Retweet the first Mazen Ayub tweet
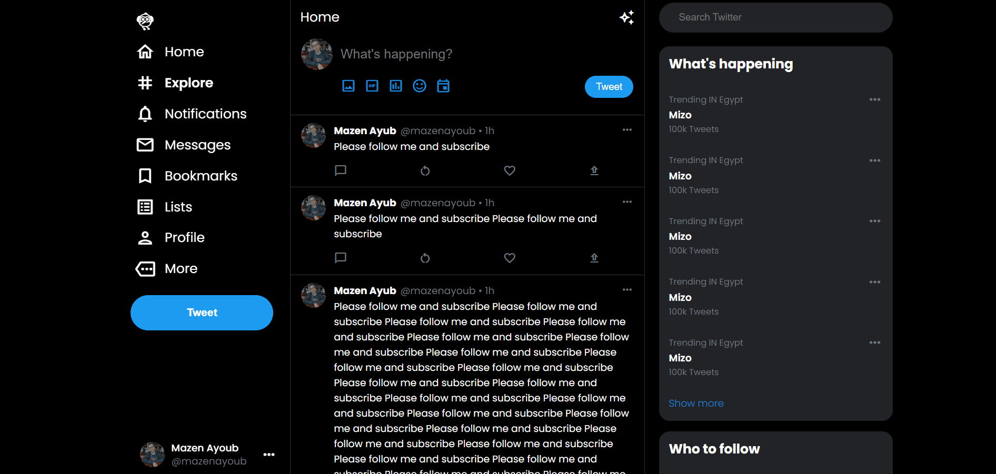 (425, 170)
